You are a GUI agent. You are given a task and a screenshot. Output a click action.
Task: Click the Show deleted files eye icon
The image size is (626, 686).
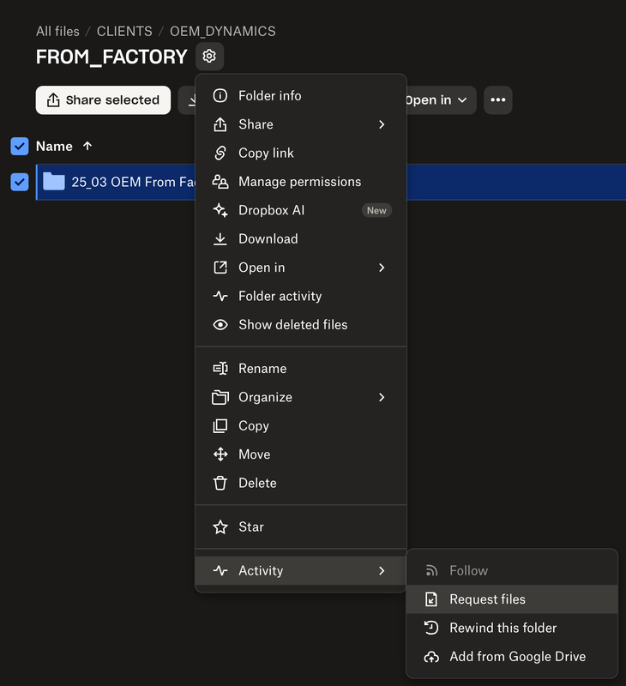[x=220, y=324]
